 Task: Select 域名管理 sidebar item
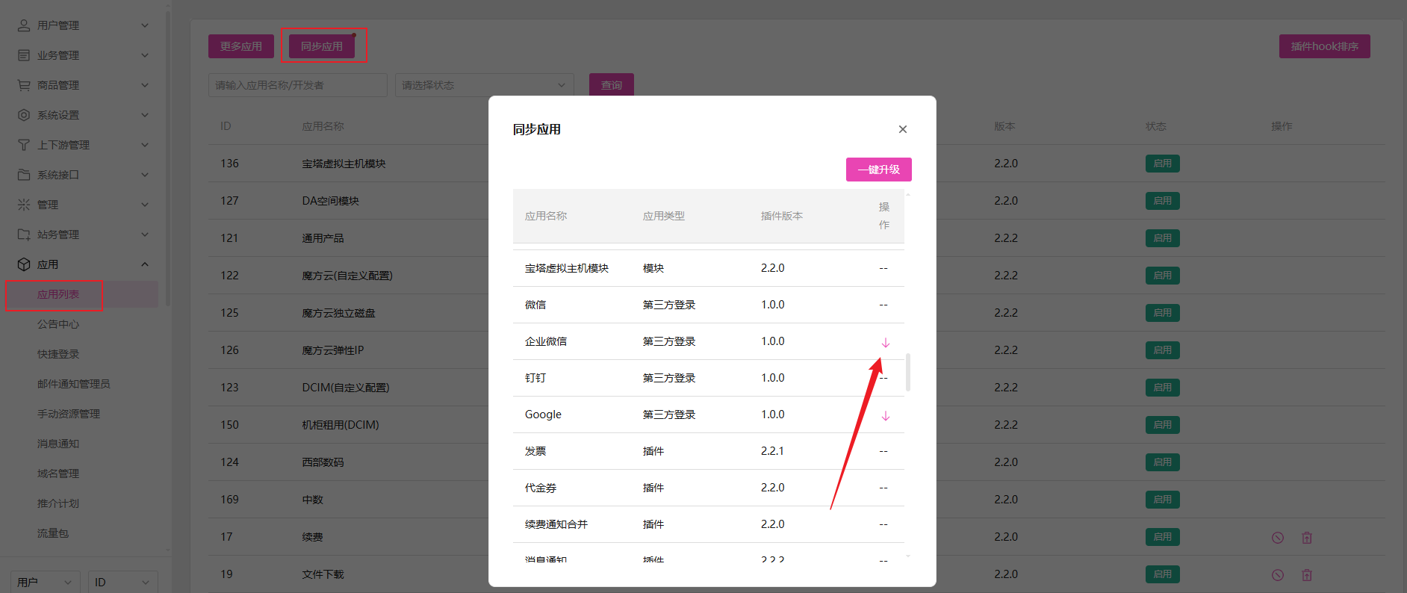(x=58, y=474)
